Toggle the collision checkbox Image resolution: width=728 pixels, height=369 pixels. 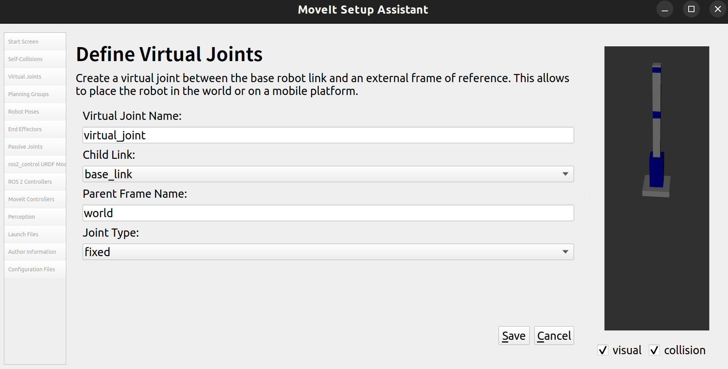654,350
